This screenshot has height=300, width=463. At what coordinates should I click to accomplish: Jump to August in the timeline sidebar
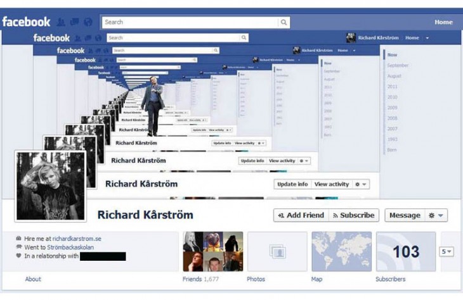click(395, 76)
